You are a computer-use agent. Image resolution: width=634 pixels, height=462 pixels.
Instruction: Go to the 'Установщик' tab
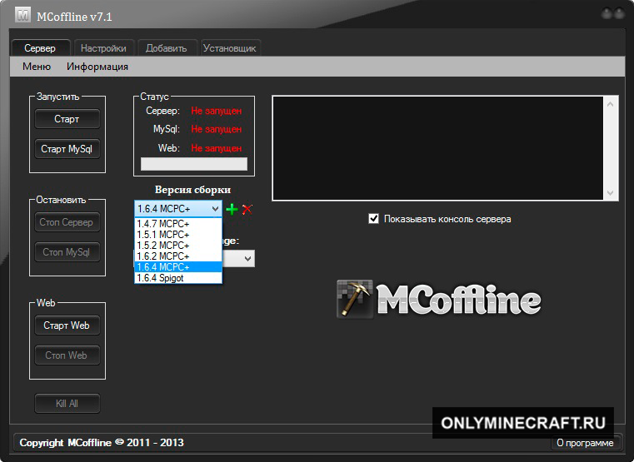tap(229, 48)
